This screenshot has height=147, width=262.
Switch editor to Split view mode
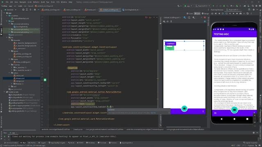[197, 13]
